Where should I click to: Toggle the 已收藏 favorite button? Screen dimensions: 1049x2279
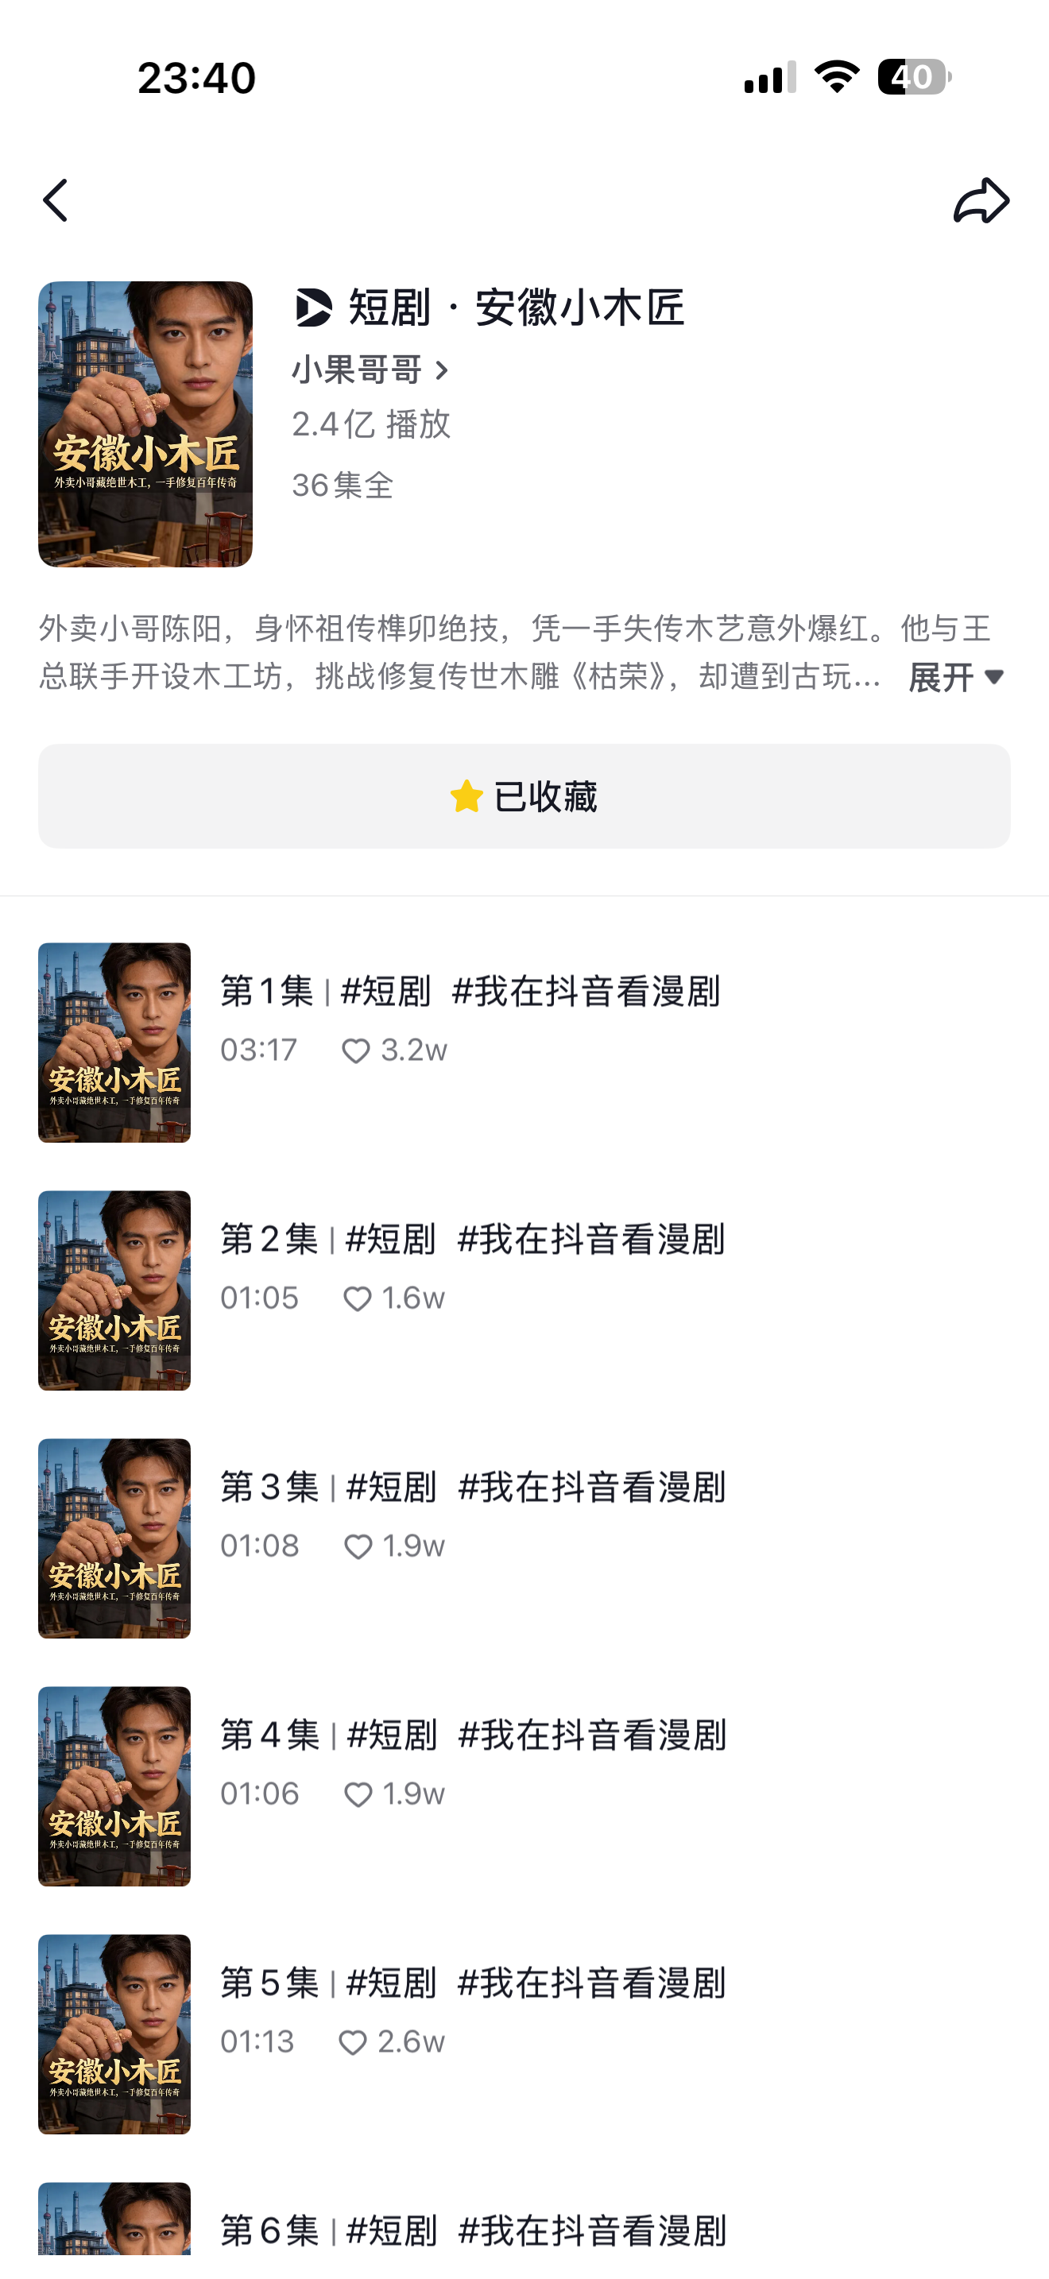(x=524, y=796)
